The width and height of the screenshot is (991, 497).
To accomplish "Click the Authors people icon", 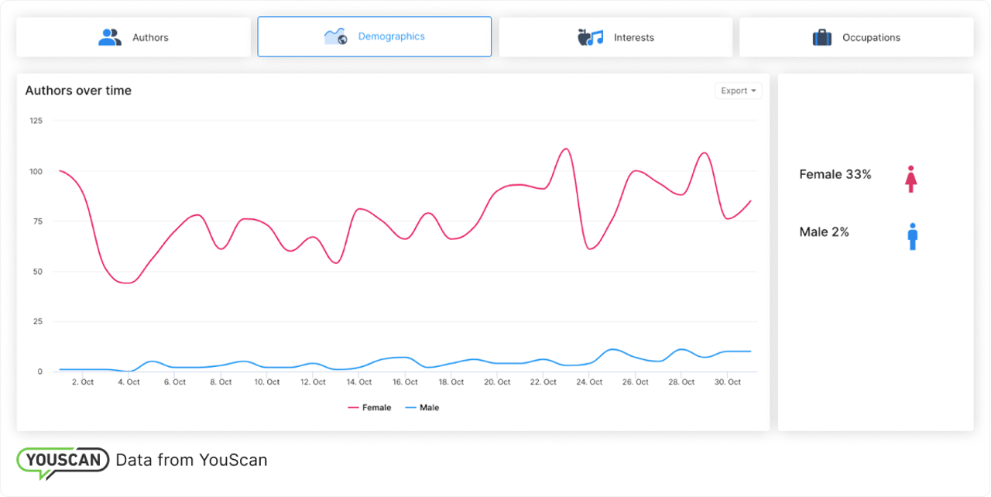I will tap(109, 36).
